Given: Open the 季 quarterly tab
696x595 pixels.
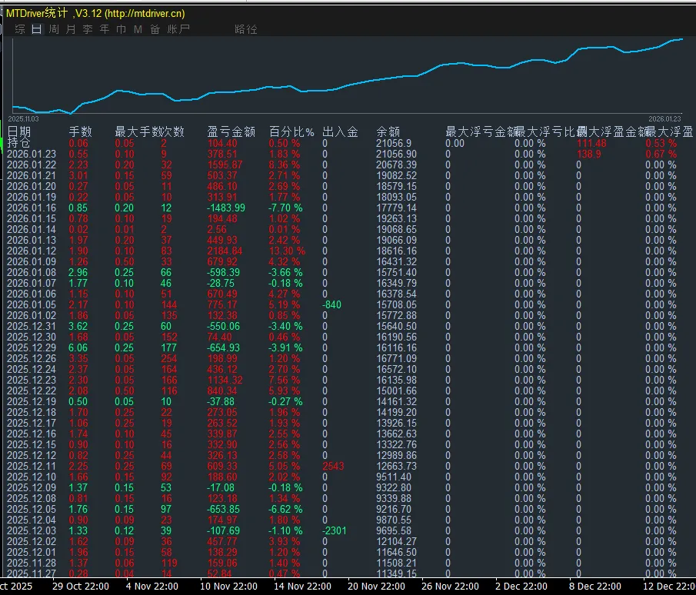Looking at the screenshot, I should [x=88, y=29].
